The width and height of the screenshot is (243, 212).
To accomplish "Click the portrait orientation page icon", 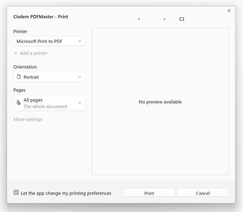I will (19, 77).
